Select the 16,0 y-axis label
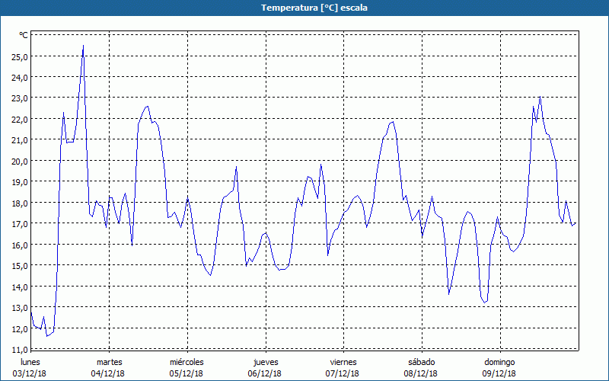The height and width of the screenshot is (381, 609). coord(20,245)
